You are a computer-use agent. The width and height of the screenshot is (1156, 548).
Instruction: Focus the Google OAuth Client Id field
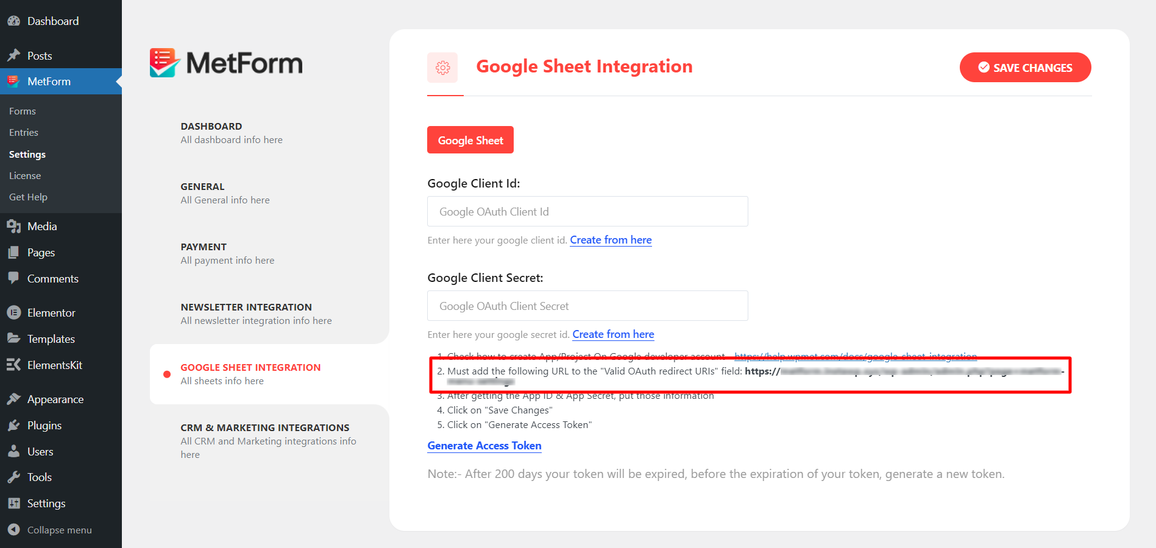click(x=587, y=211)
